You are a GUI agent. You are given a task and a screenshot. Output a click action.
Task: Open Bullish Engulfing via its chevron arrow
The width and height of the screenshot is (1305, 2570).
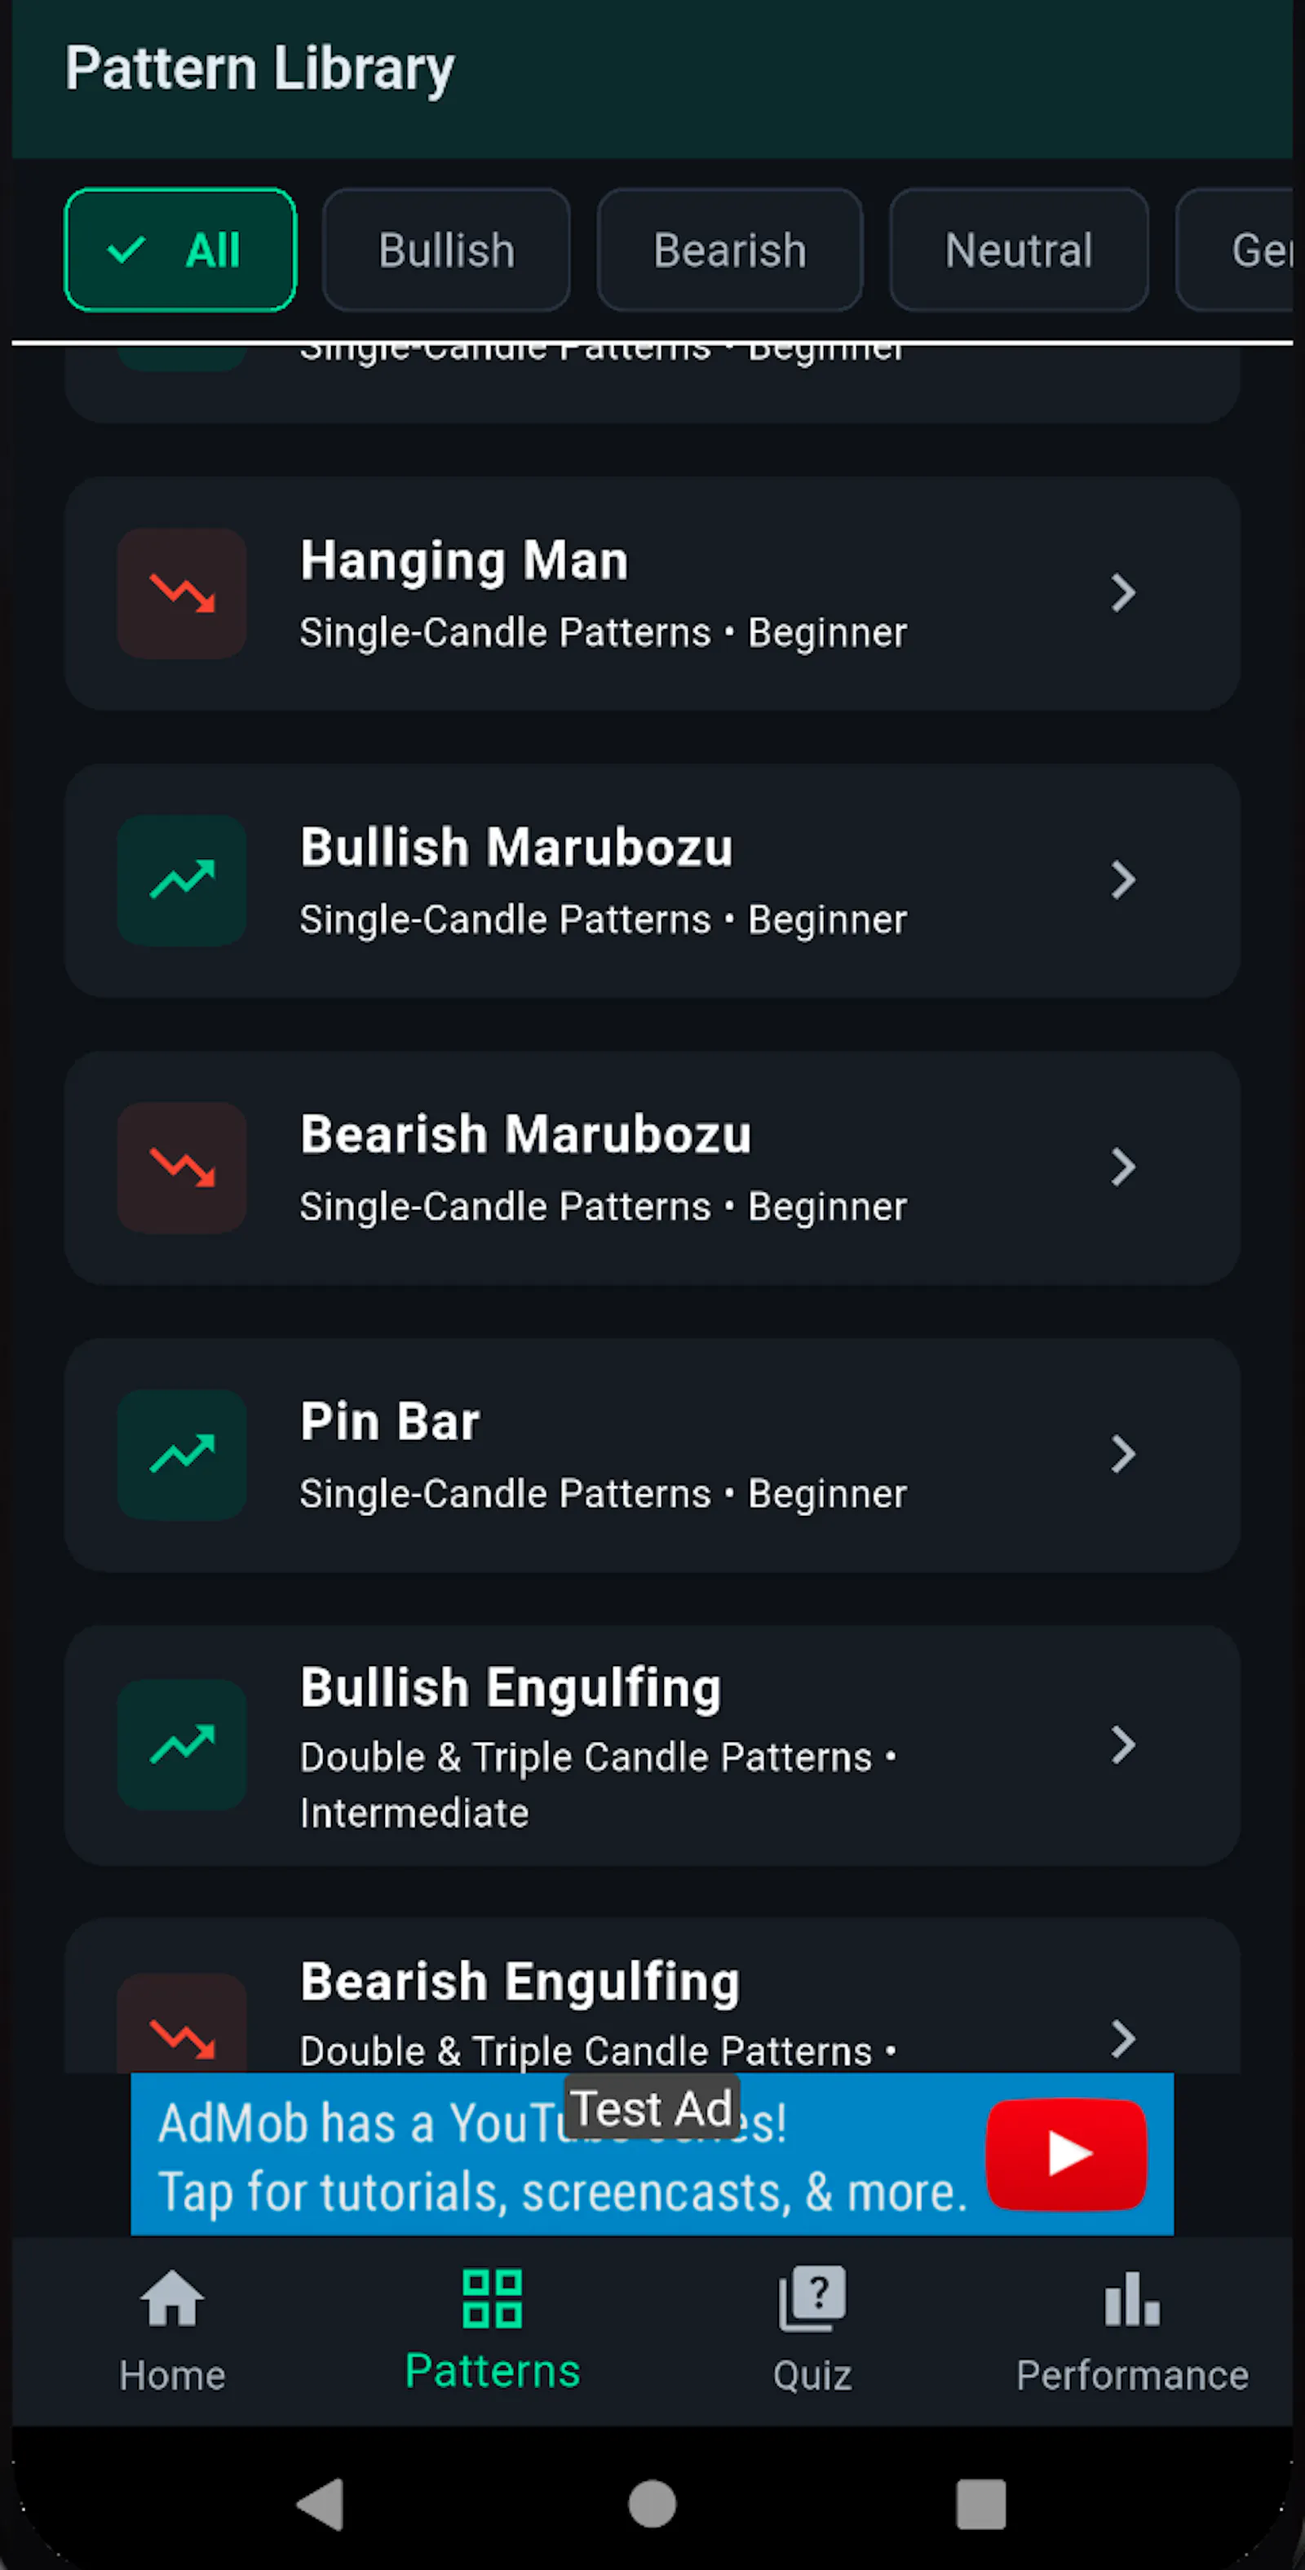1123,1745
